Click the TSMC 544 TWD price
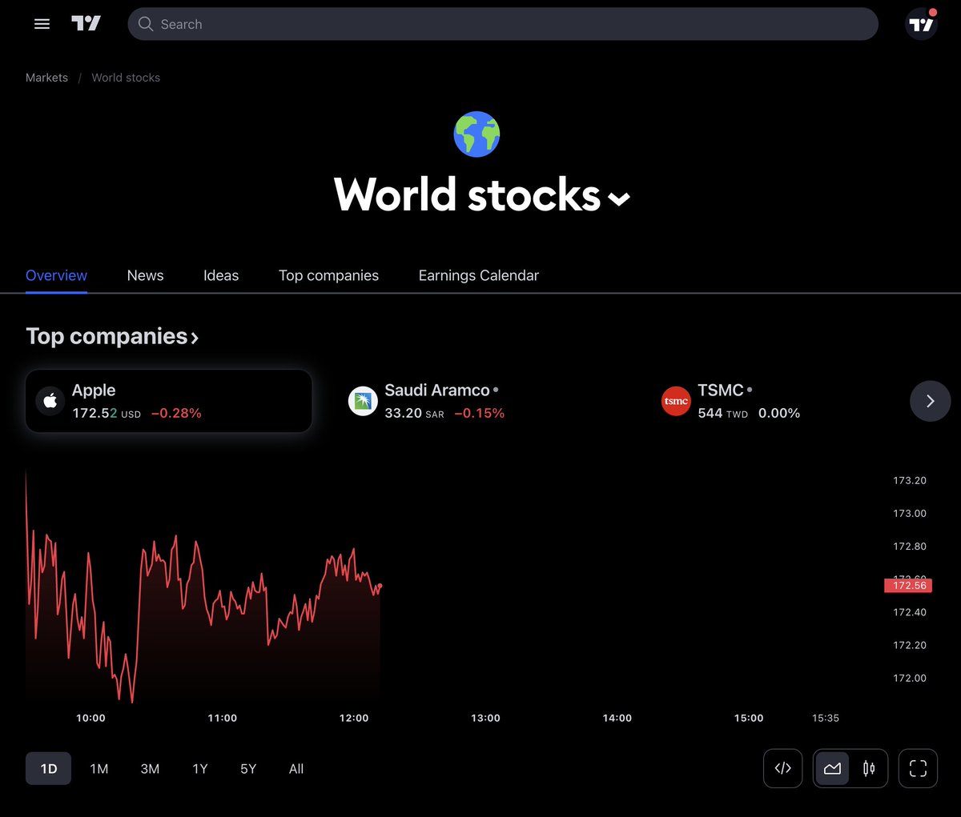The height and width of the screenshot is (817, 961). 722,413
